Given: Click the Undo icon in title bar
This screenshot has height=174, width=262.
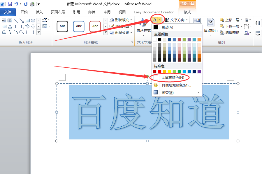Looking at the screenshot, I should click(16, 4).
